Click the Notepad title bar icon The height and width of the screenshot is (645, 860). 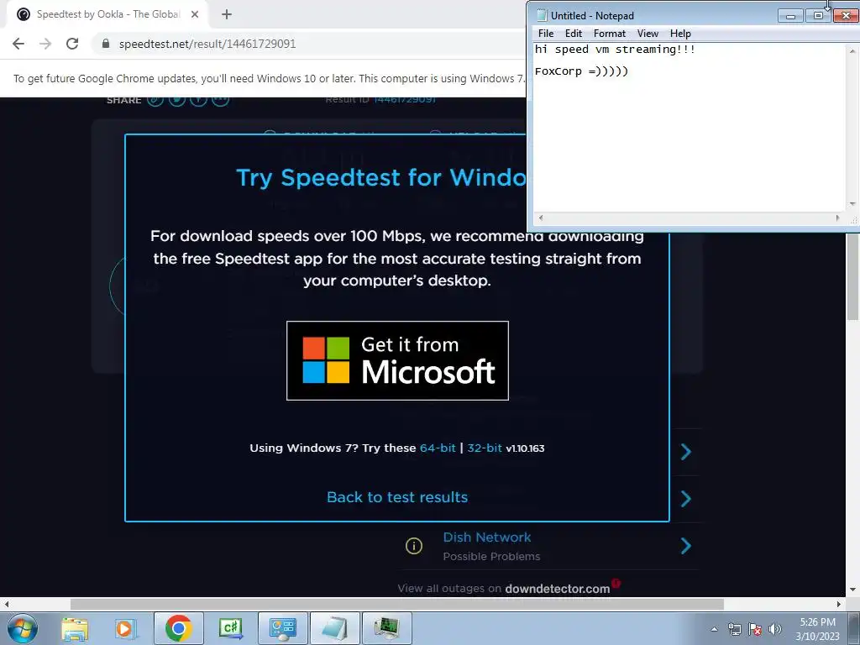542,15
